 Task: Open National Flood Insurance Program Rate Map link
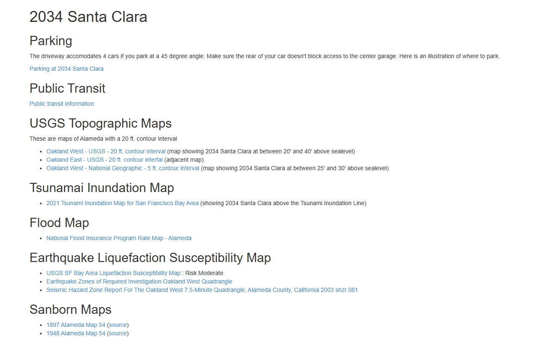click(119, 238)
